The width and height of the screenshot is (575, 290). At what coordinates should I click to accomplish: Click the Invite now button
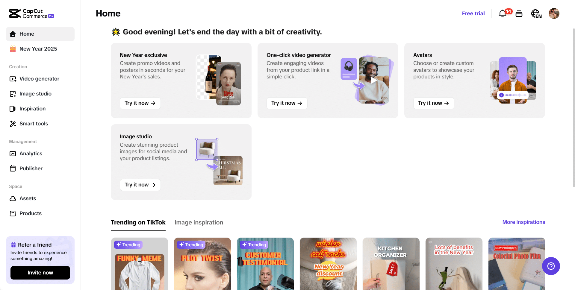tap(40, 273)
